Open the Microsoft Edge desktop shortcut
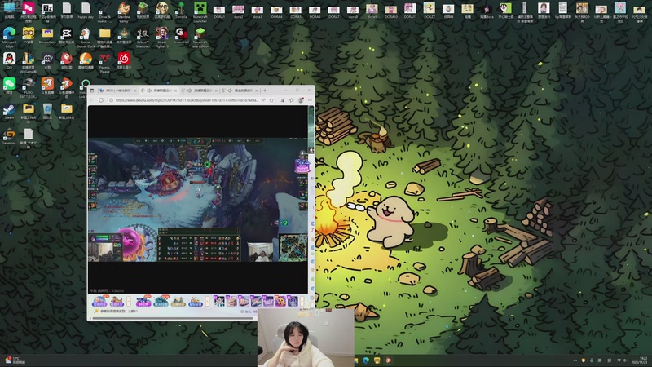Screen dimensions: 652x367 [9, 38]
